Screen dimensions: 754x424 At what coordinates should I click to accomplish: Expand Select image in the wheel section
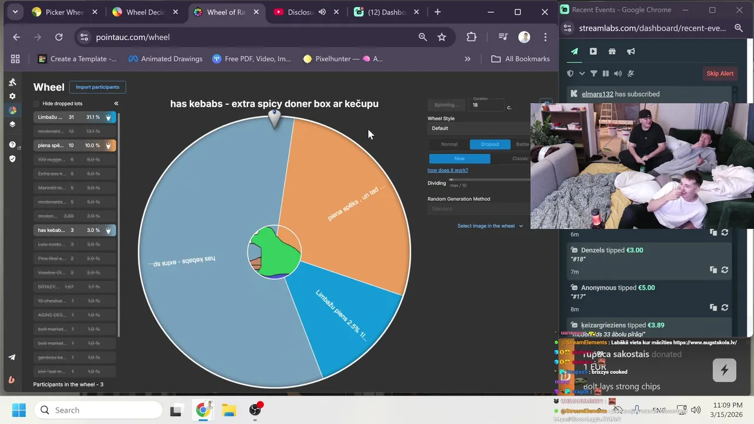click(490, 226)
